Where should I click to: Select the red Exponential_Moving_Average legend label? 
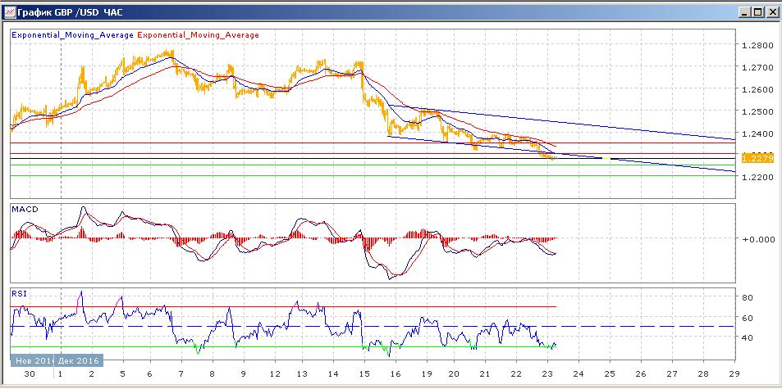click(198, 35)
